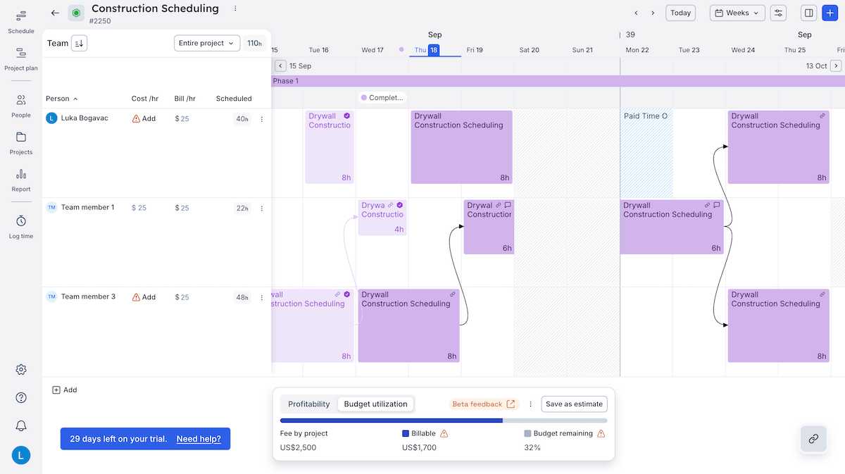845x474 pixels.
Task: Select the Project plan sidebar icon
Action: tap(20, 56)
